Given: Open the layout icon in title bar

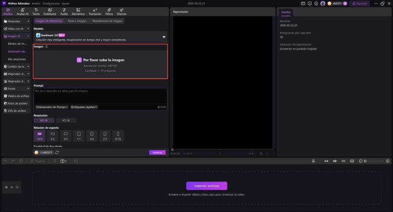Looking at the screenshot, I should click(303, 3).
